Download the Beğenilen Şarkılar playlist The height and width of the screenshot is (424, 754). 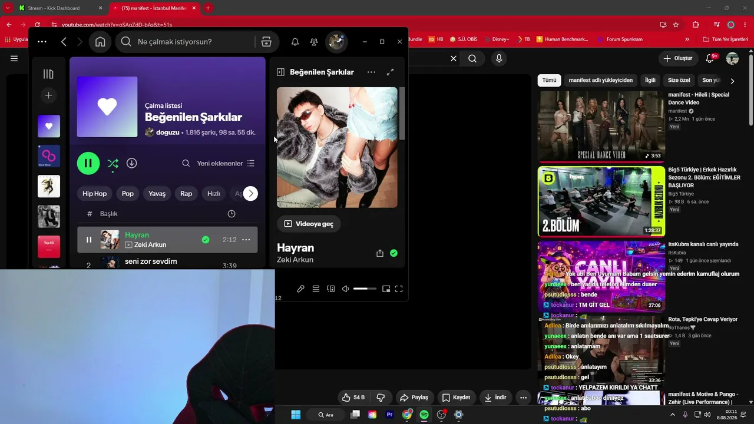[x=132, y=163]
